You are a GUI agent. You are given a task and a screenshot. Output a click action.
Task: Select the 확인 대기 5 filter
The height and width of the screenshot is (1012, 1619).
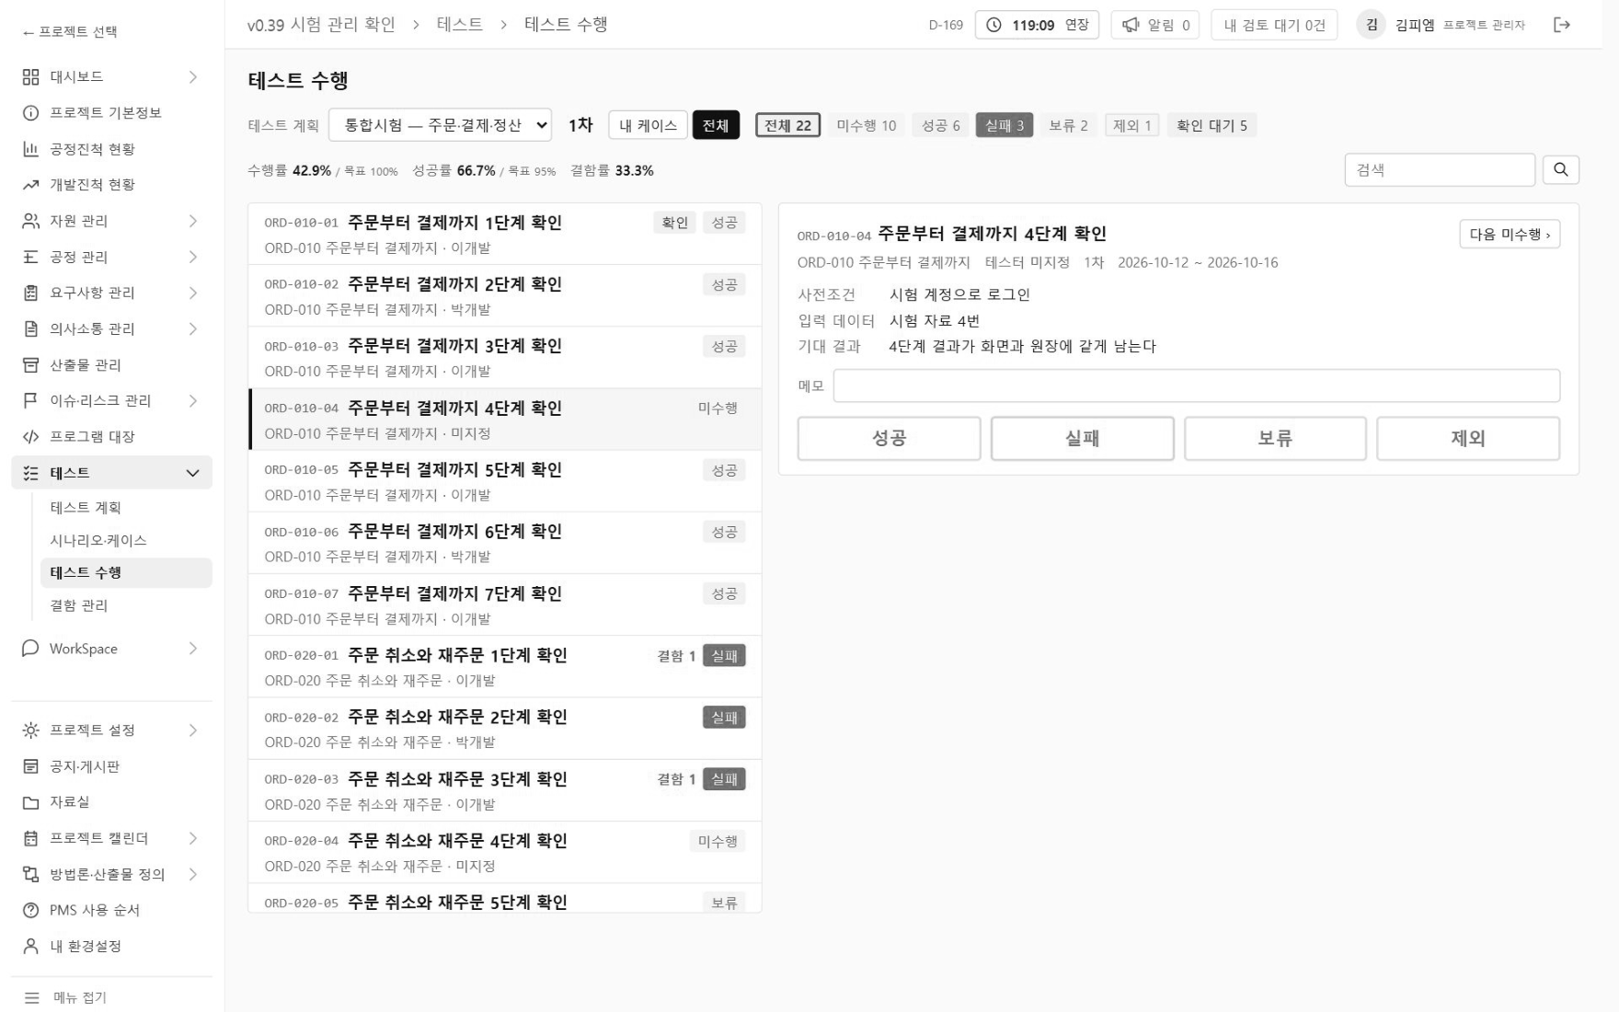1211,125
